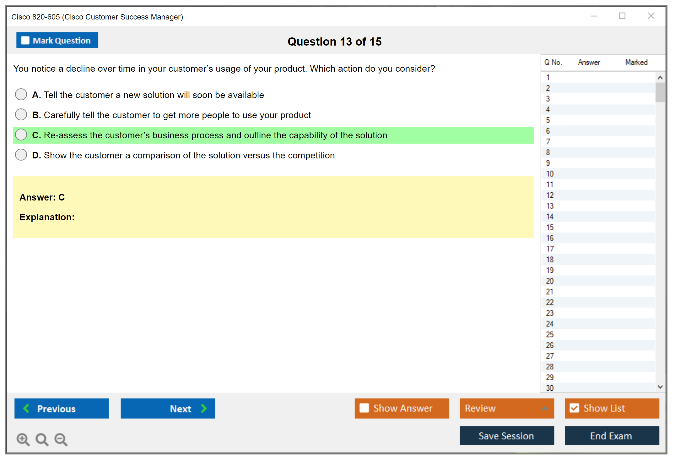The width and height of the screenshot is (675, 462).
Task: Click the End Exam button
Action: pyautogui.click(x=611, y=436)
